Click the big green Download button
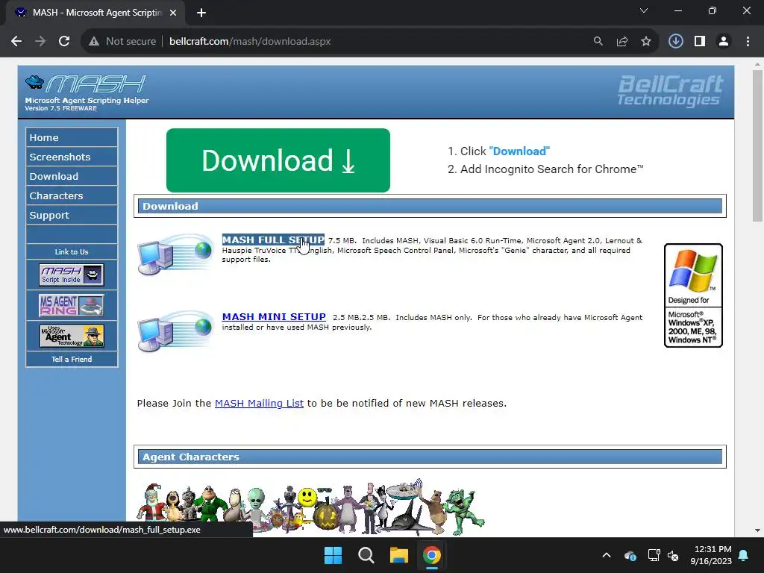Image resolution: width=764 pixels, height=573 pixels. click(278, 160)
